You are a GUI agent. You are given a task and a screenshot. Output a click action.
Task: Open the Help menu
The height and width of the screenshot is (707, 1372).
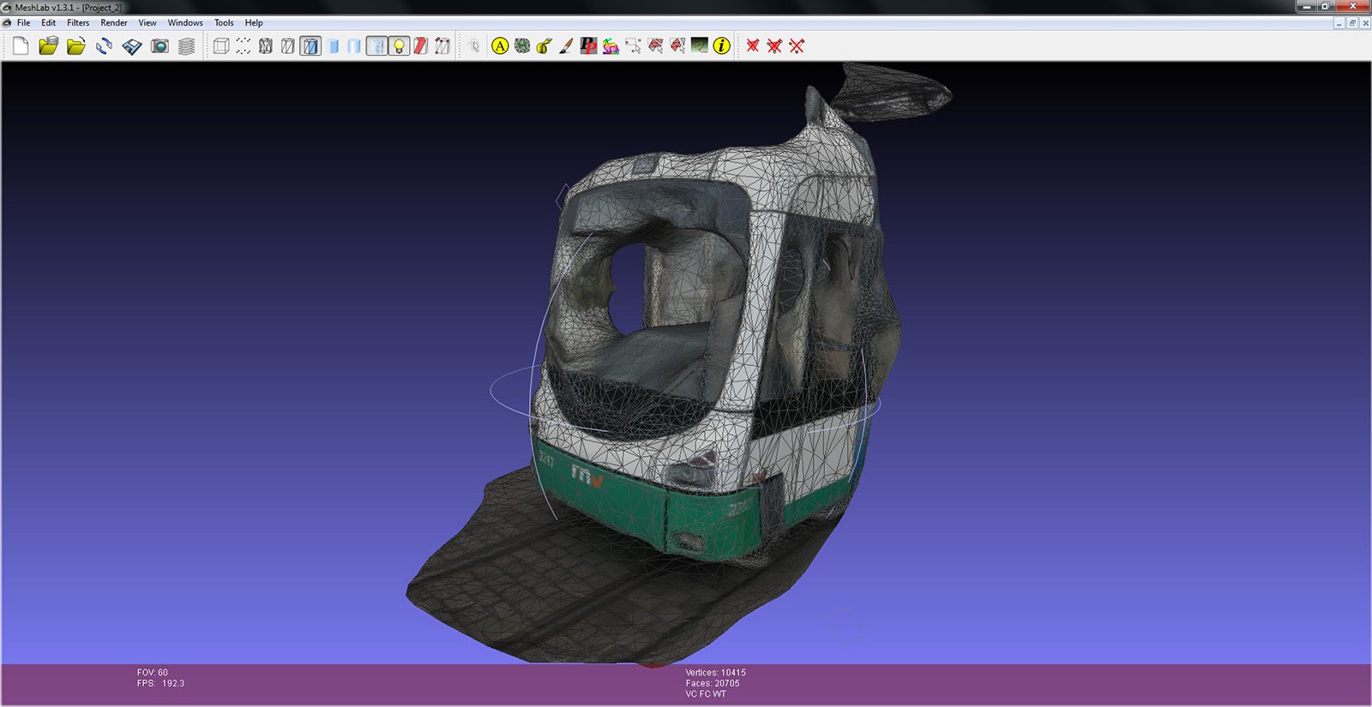pos(254,23)
